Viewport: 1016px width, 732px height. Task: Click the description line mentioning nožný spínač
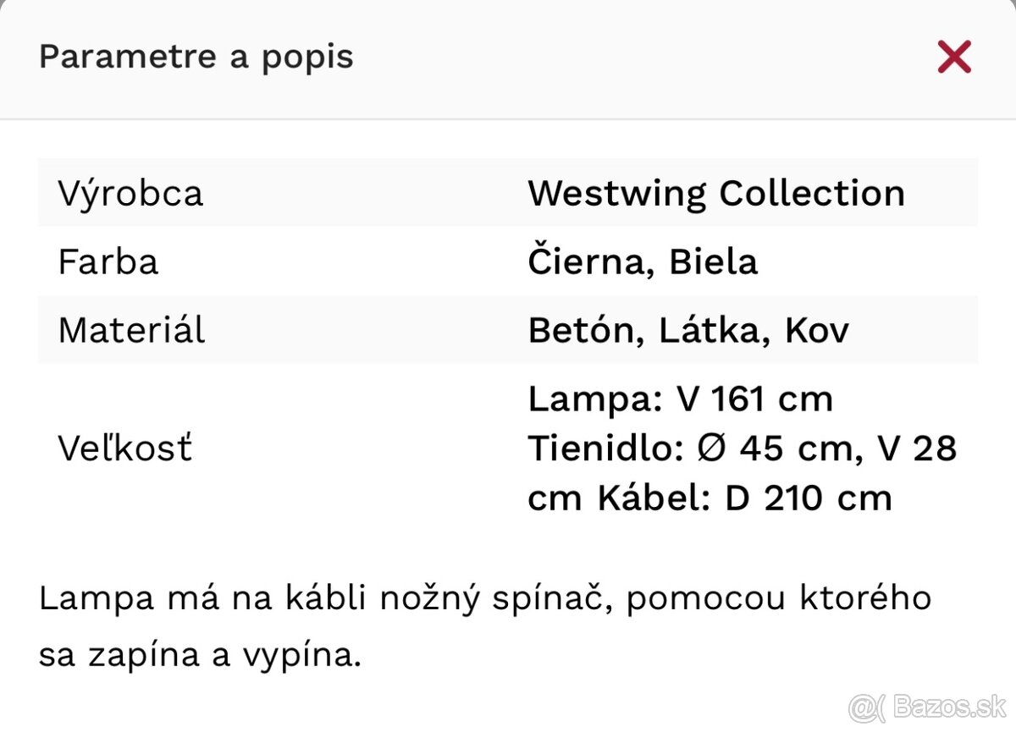coord(485,598)
